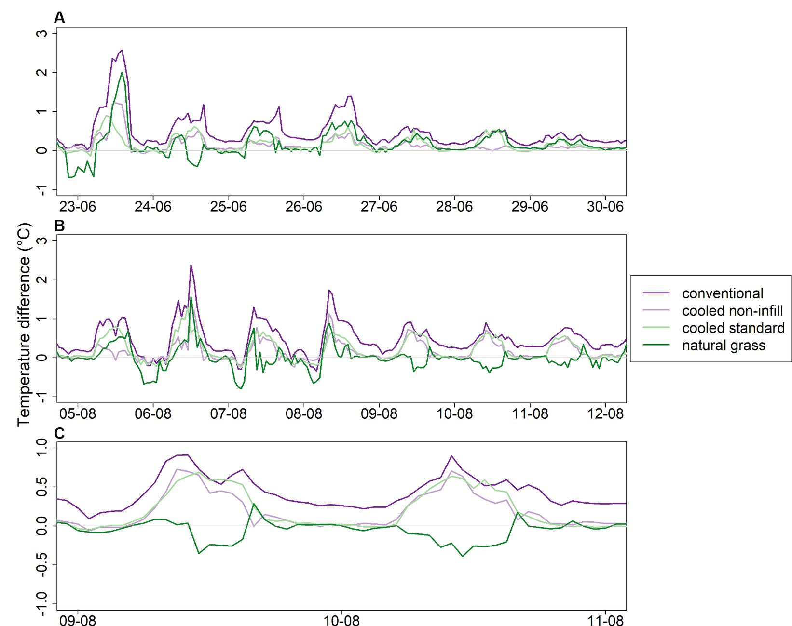Viewport: 792px width, 626px height.
Task: Click the '05-08' date tick in panel B
Action: pyautogui.click(x=78, y=414)
